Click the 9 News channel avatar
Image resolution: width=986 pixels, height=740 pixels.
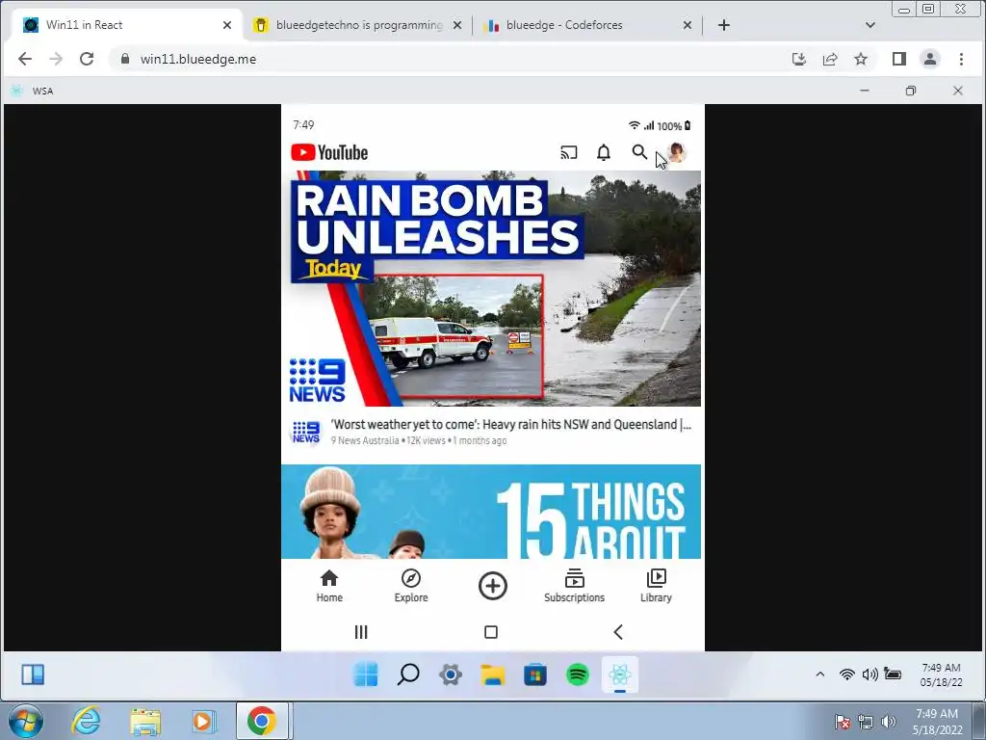pos(306,433)
